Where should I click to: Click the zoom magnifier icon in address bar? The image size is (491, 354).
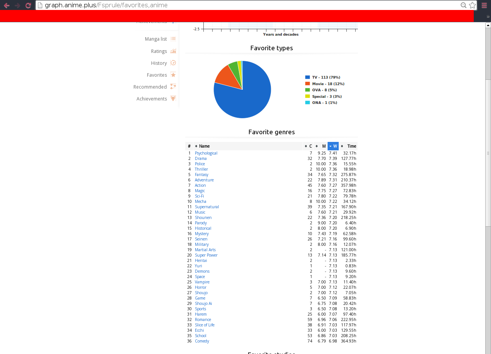[463, 5]
